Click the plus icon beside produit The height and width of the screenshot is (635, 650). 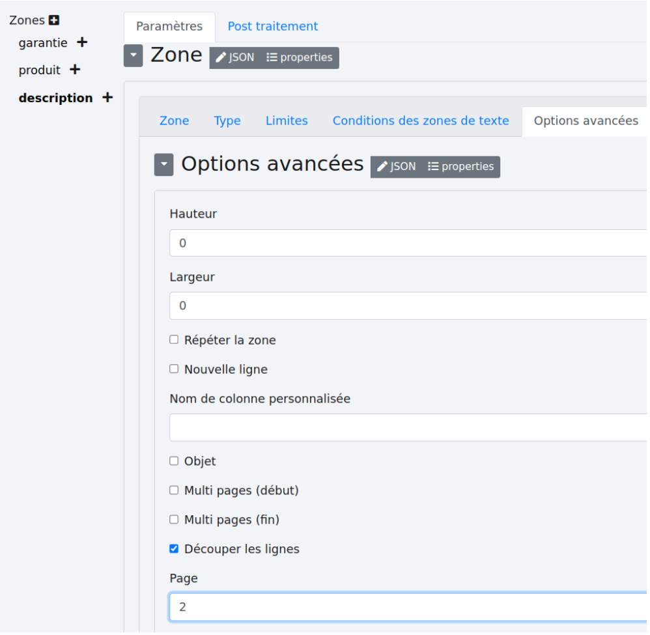pyautogui.click(x=75, y=69)
